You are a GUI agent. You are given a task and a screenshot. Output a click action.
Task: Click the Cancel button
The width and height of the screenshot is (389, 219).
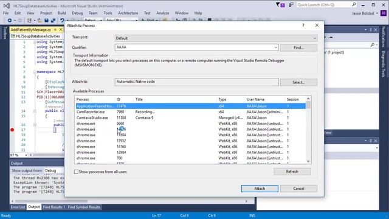pos(298,189)
